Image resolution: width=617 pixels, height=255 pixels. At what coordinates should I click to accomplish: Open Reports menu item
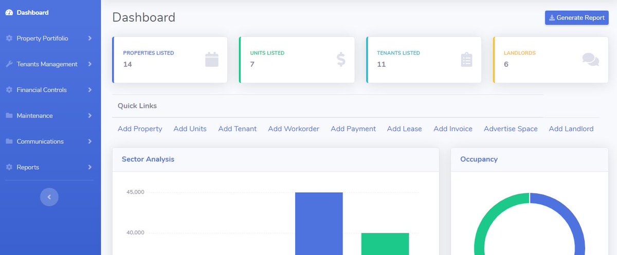[49, 167]
